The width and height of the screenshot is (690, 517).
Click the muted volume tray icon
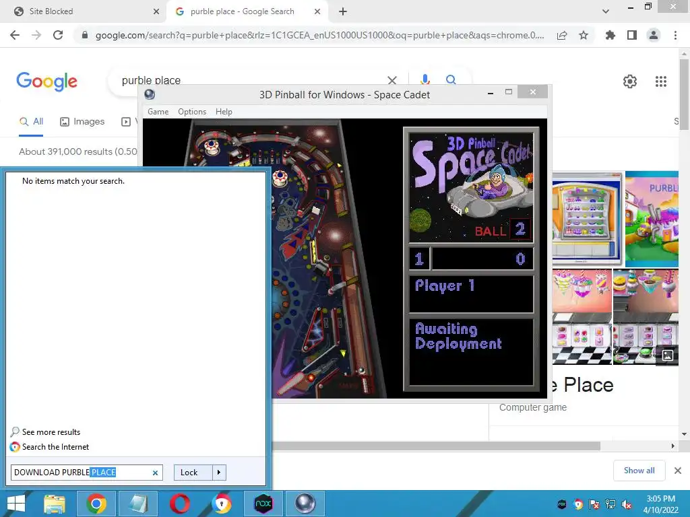[627, 504]
